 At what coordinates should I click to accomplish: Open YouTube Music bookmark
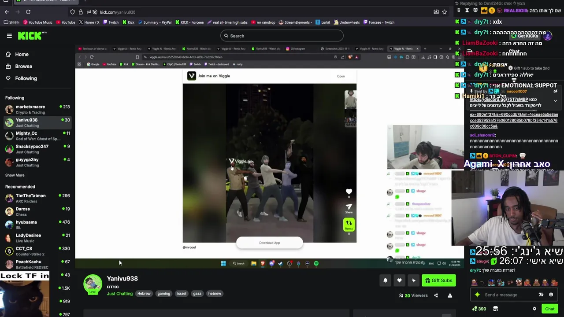(37, 22)
